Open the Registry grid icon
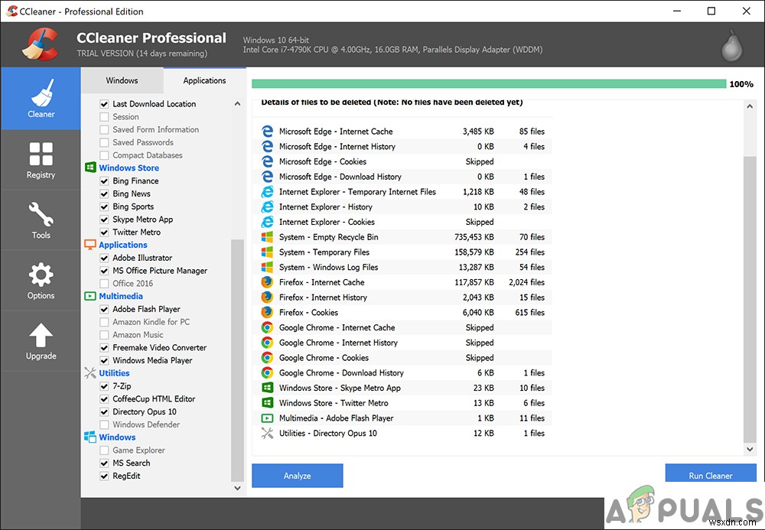The width and height of the screenshot is (765, 530). tap(41, 154)
